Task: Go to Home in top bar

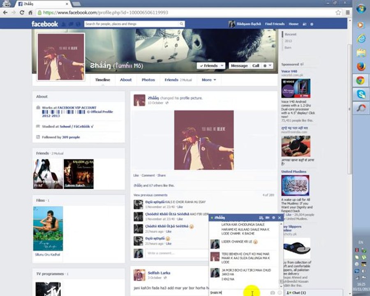Action: click(x=294, y=24)
